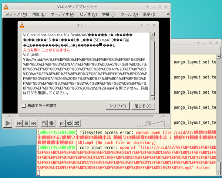This screenshot has height=178, width=222.
Task: Open the メディア (M) menu
Action: tap(16, 14)
